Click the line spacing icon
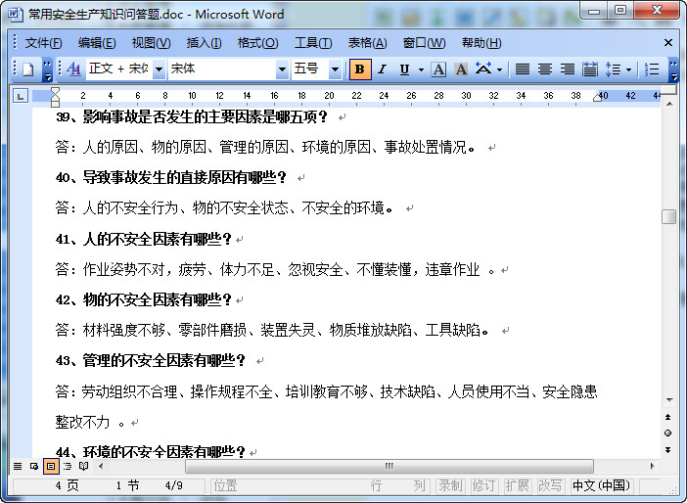687x503 pixels. coord(613,69)
